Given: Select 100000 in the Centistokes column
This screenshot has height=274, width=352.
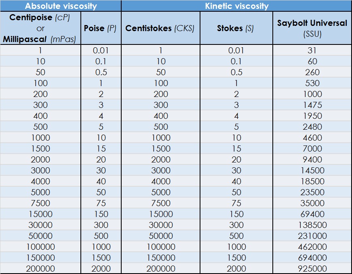Looking at the screenshot, I should 161,247.
